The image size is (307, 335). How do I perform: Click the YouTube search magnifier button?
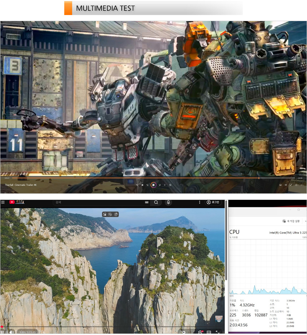pos(156,202)
